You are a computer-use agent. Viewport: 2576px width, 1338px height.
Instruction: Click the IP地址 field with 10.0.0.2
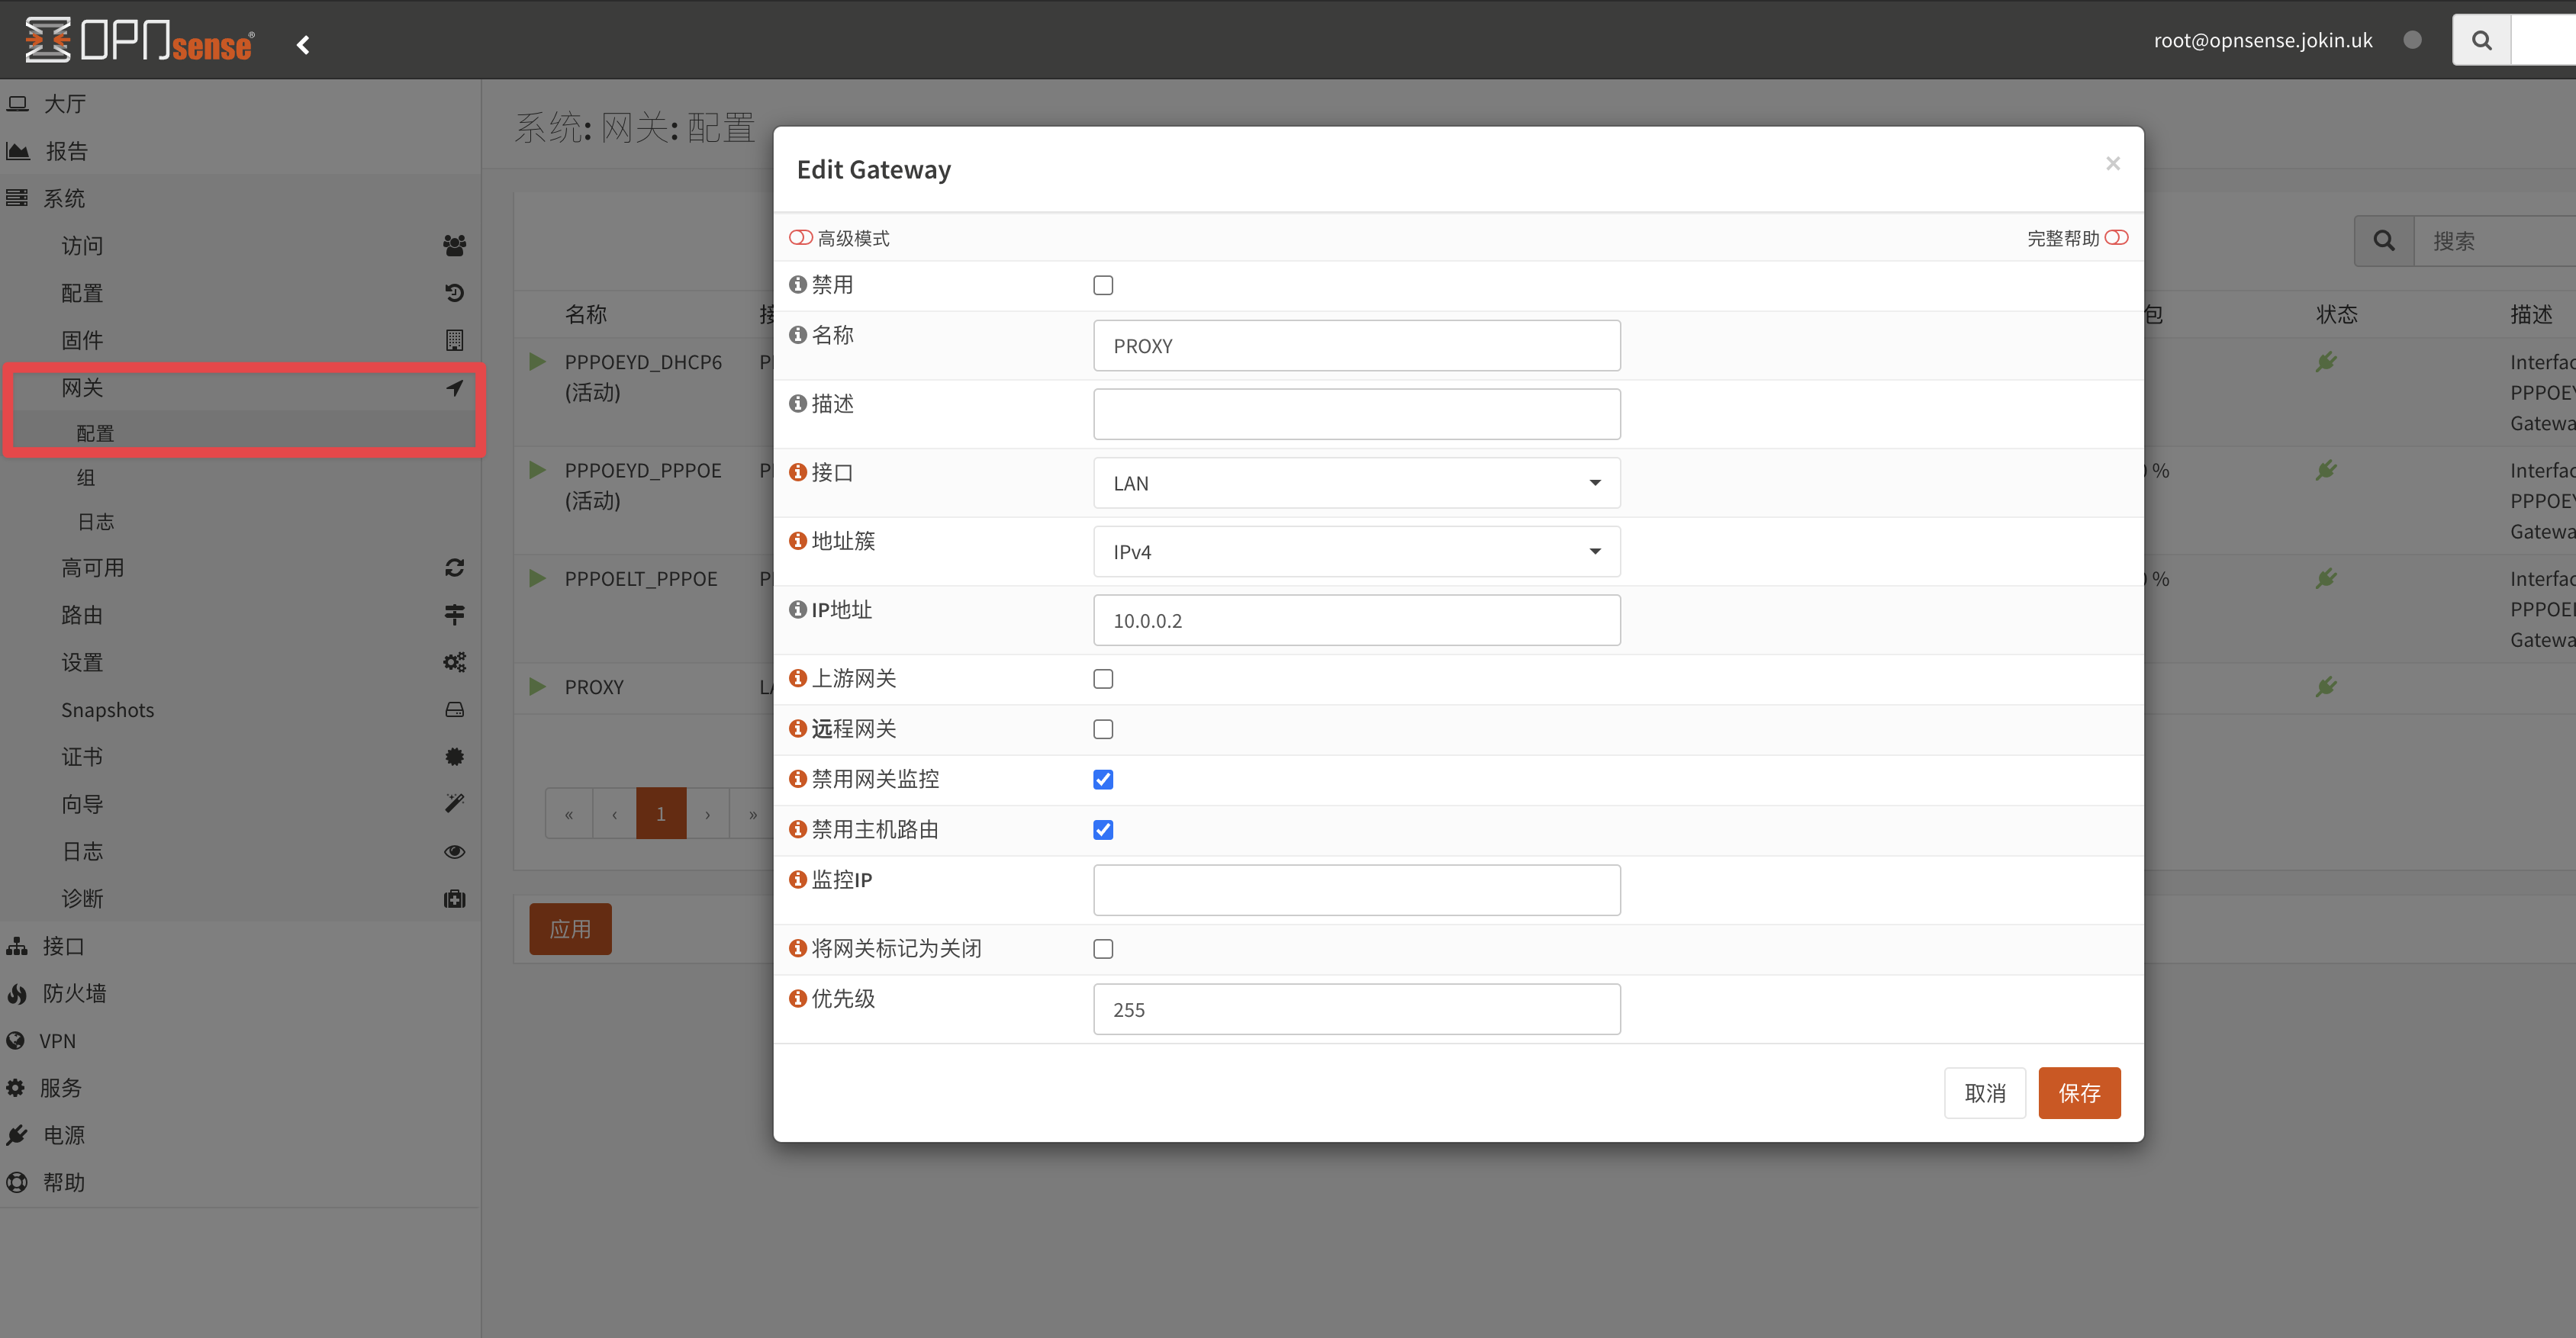pyautogui.click(x=1356, y=621)
